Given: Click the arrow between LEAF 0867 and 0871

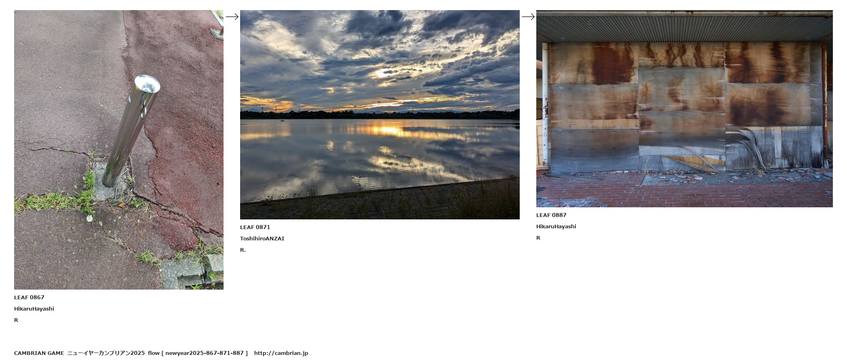Looking at the screenshot, I should (232, 17).
